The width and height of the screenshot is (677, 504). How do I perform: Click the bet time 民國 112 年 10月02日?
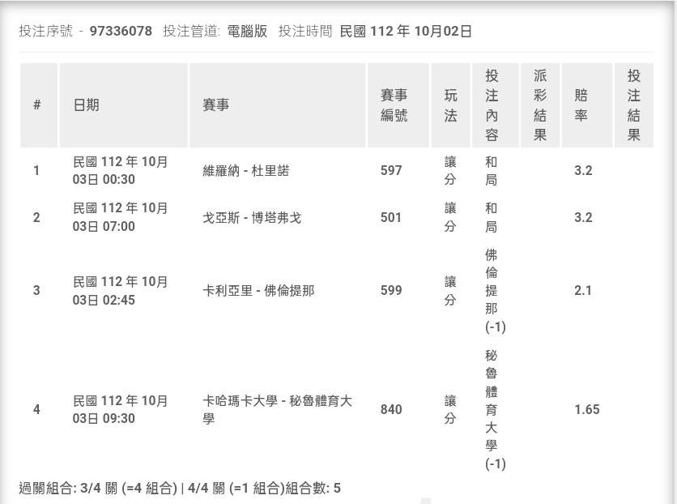406,31
